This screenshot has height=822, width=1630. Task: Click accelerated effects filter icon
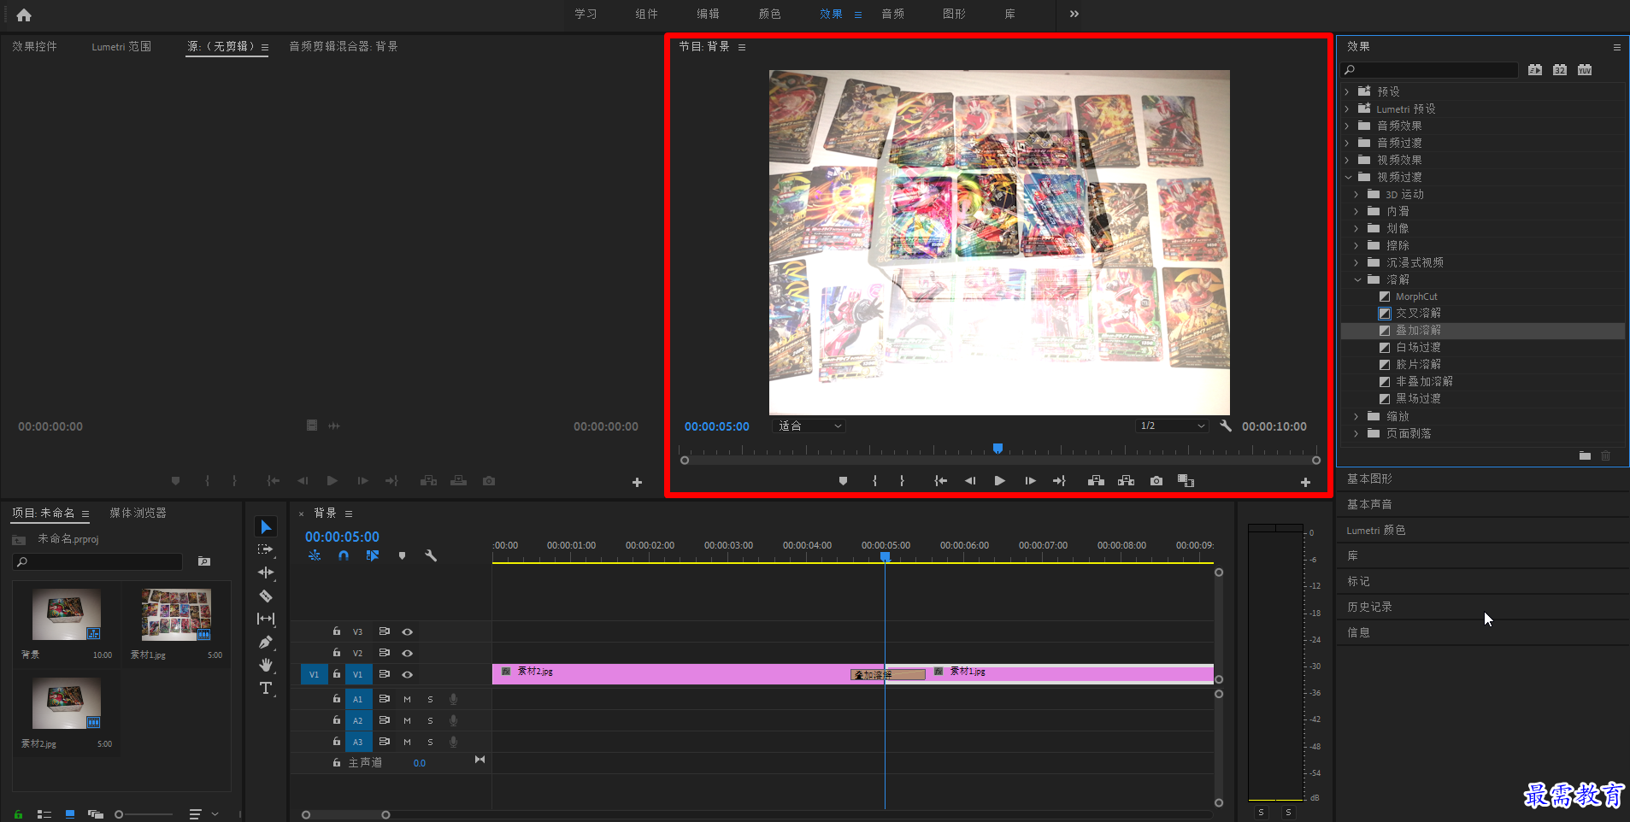(x=1535, y=70)
